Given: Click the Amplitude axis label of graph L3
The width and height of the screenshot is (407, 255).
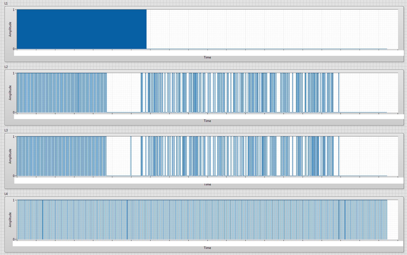Looking at the screenshot, I should tap(10, 156).
